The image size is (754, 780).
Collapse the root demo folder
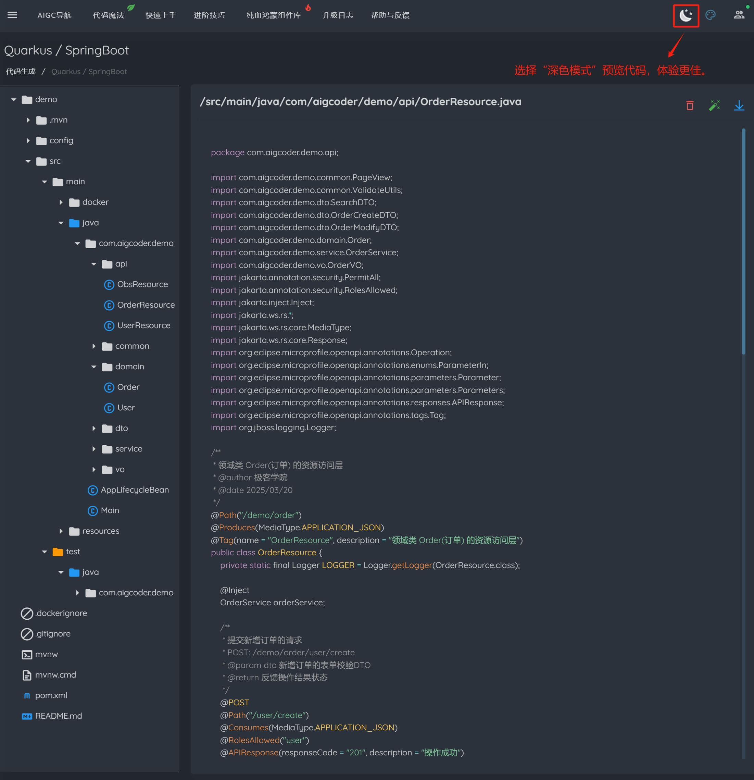click(14, 99)
